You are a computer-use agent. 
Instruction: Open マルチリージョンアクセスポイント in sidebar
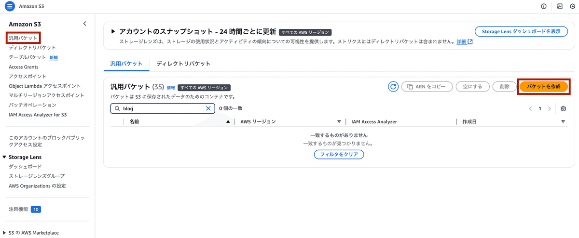point(46,95)
